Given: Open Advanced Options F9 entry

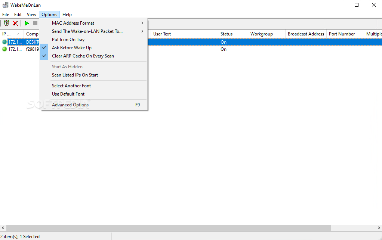Looking at the screenshot, I should [x=93, y=105].
